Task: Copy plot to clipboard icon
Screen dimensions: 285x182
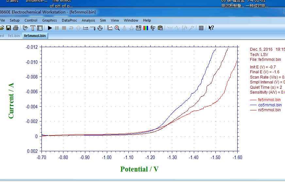Action: click(160, 28)
